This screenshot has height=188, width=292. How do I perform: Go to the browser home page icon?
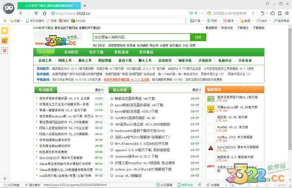[x=44, y=13]
